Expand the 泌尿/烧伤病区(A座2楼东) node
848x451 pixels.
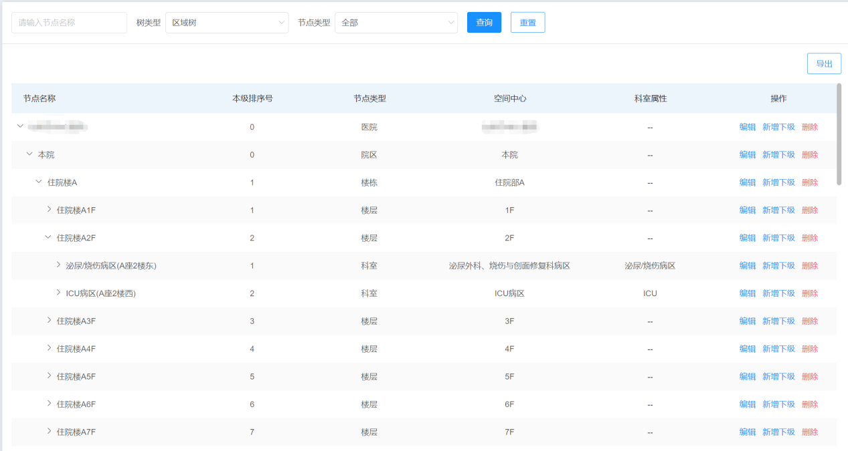pos(58,265)
